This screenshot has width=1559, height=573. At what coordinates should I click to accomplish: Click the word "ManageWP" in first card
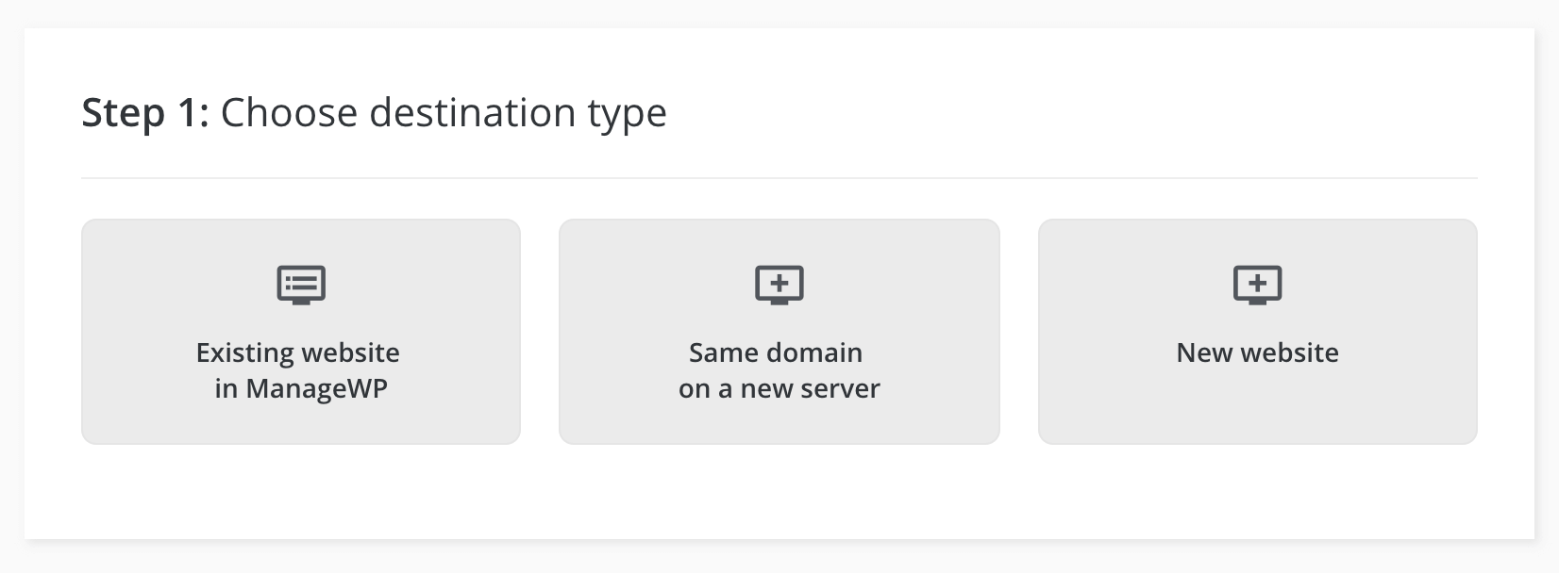[x=316, y=388]
